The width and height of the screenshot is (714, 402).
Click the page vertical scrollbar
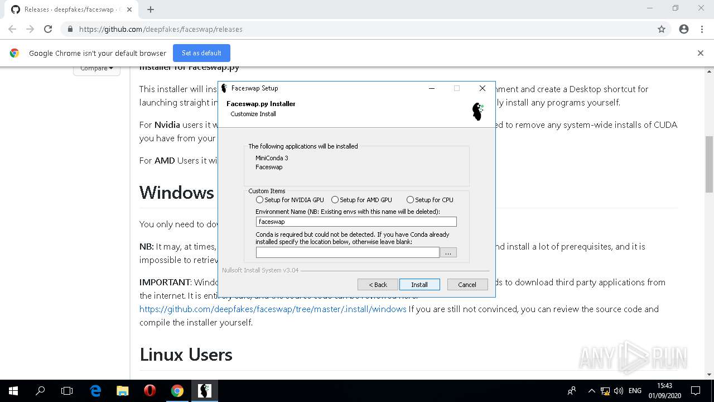709,165
